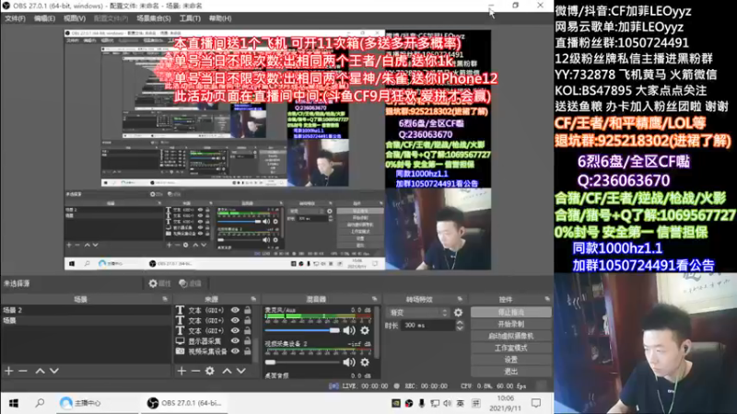Viewport: 737px width, 414px height.
Task: Open 帮助(H) menu
Action: pos(220,18)
